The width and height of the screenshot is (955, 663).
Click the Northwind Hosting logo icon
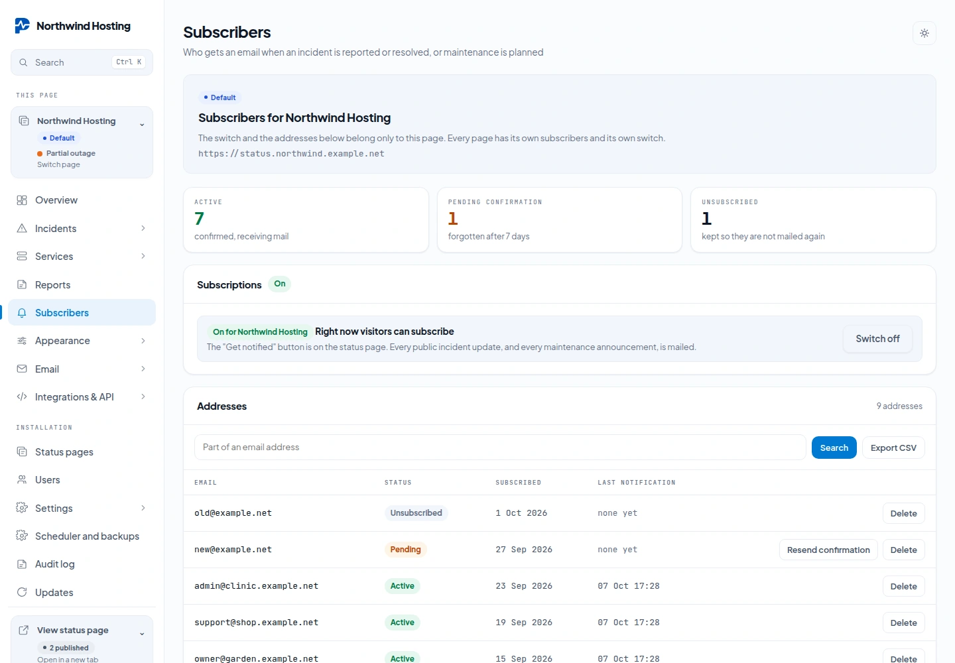23,26
